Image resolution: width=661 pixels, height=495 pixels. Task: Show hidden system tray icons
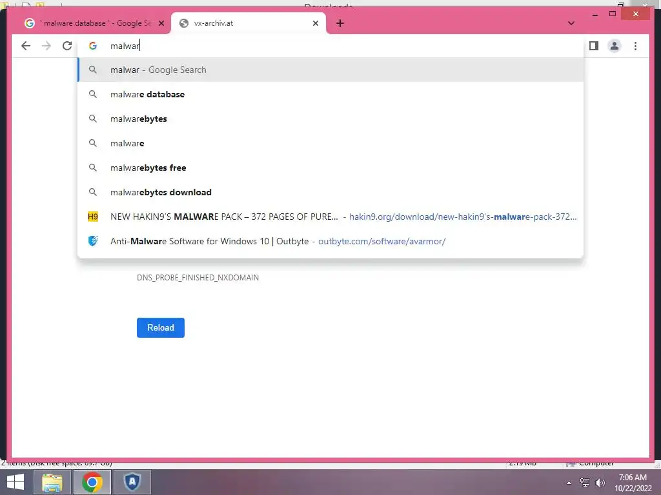coord(569,483)
